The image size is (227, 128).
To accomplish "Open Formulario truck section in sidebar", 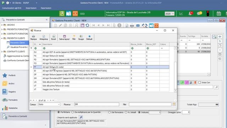I will coord(10,100).
